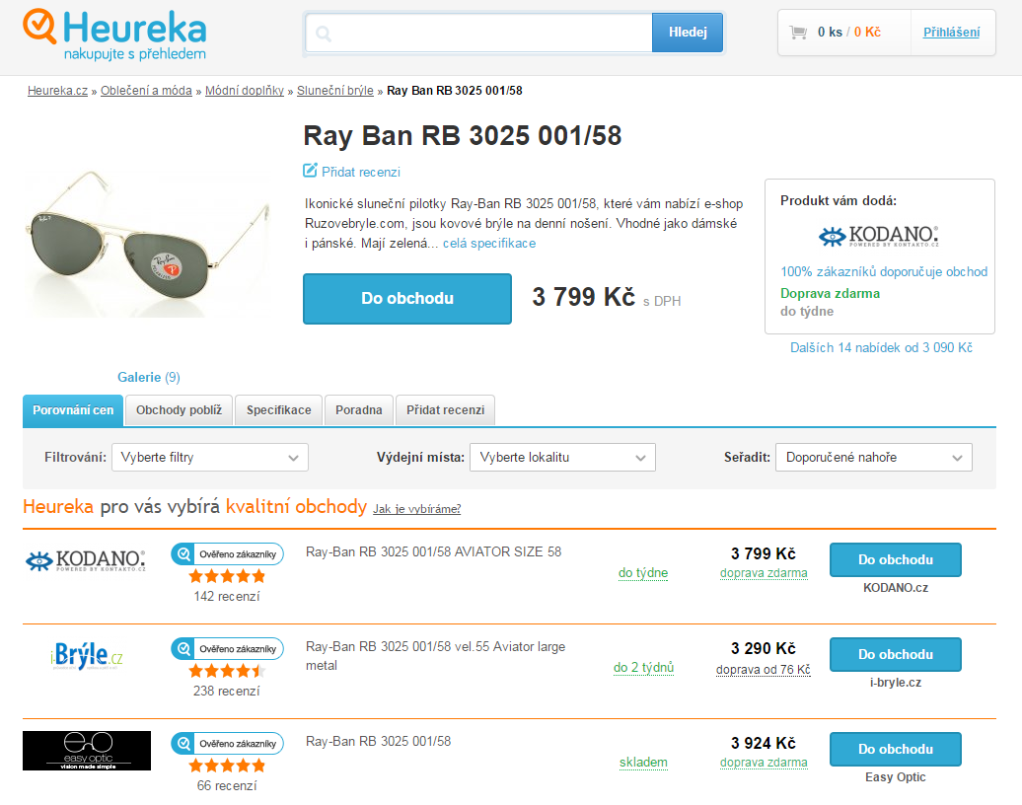Screen dimensions: 1022x805
Task: Click the KODANO logo in supplier box
Action: 879,236
